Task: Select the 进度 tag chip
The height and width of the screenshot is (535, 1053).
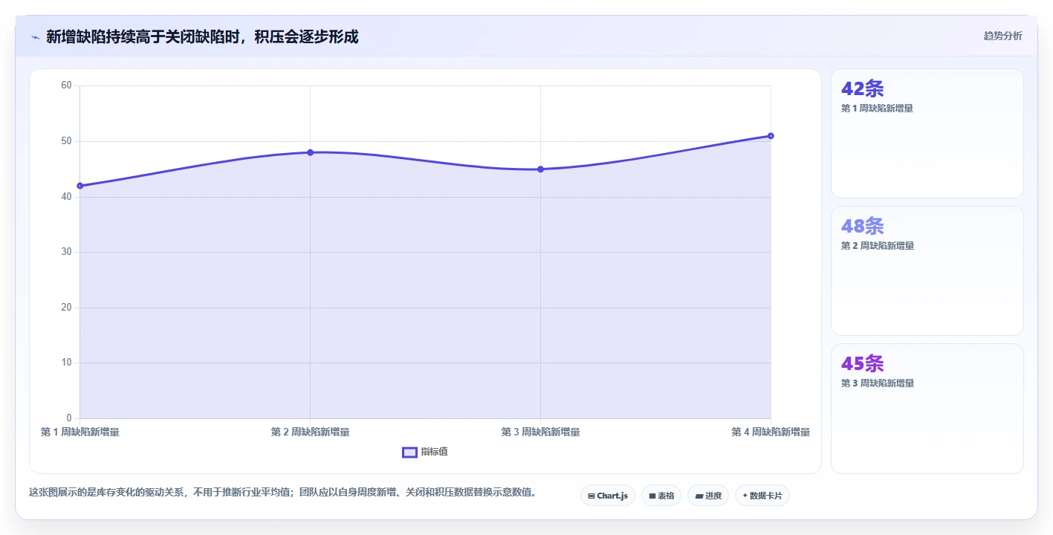Action: click(707, 496)
